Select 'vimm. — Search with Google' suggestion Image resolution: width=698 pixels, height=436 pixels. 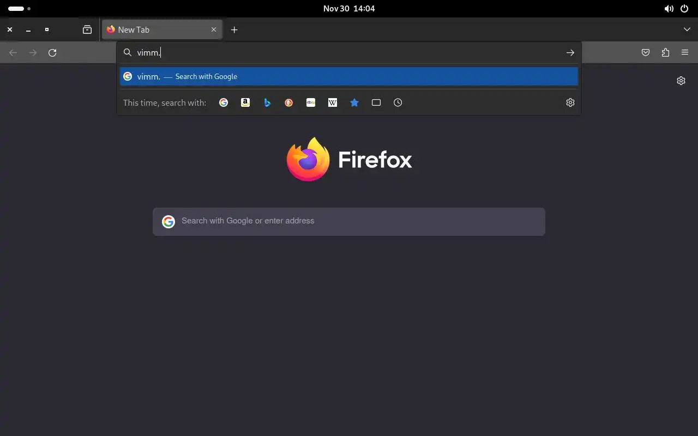[x=349, y=77]
